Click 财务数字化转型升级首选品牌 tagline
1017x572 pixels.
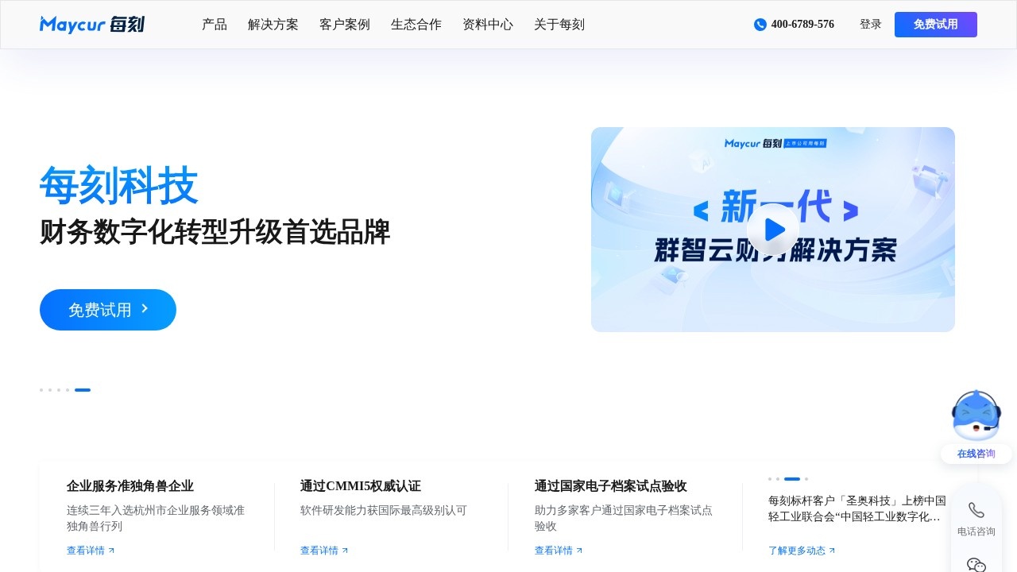point(215,232)
